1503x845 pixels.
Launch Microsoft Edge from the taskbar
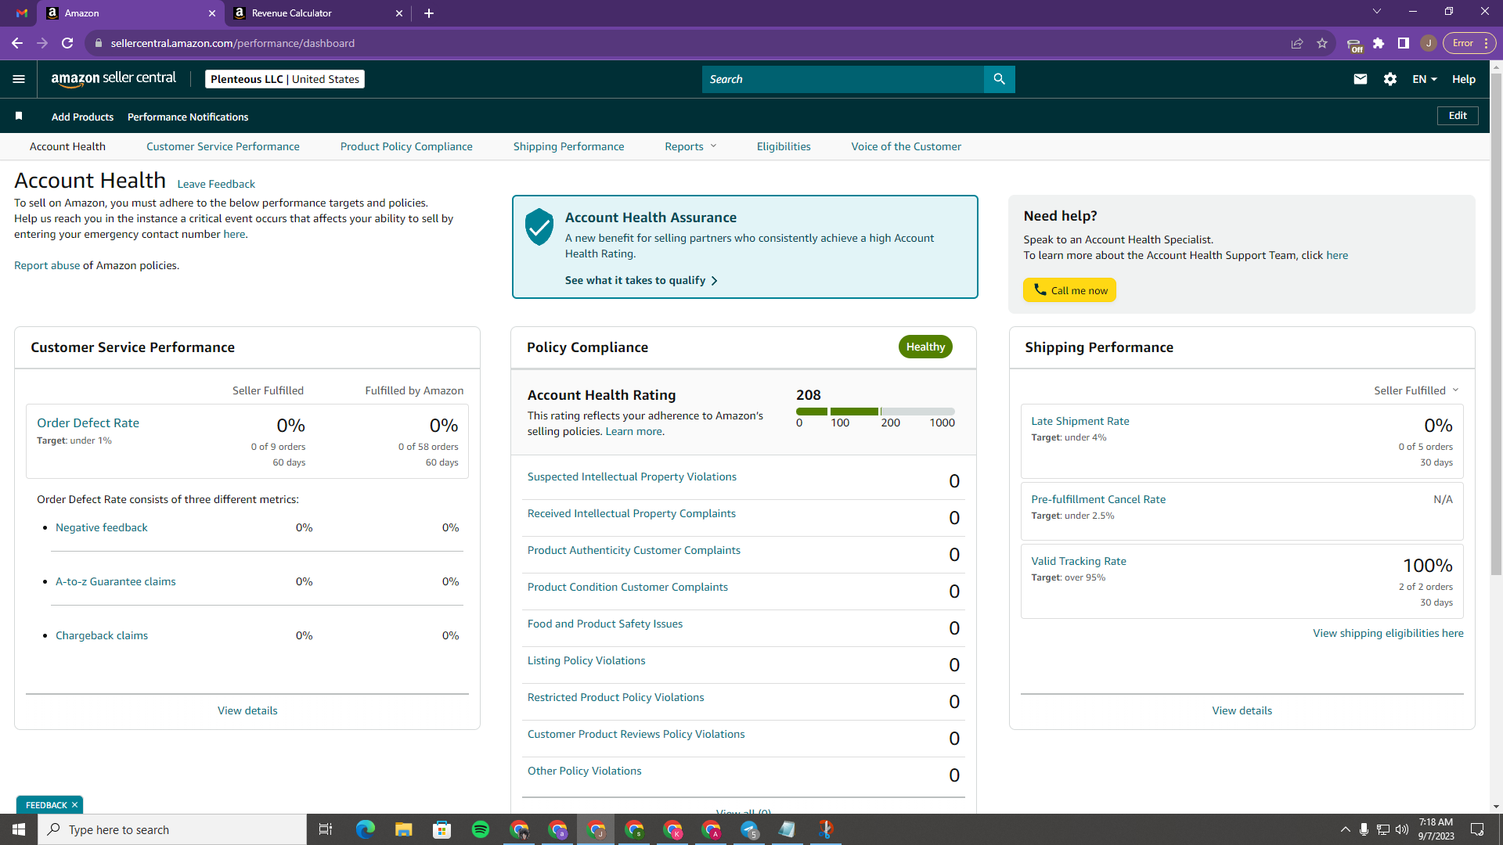[366, 829]
